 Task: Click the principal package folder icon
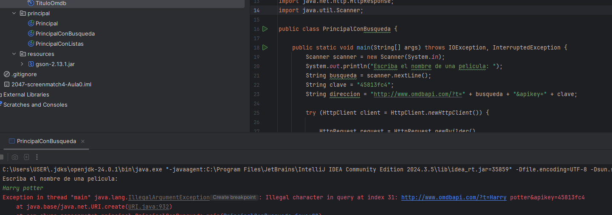23,13
